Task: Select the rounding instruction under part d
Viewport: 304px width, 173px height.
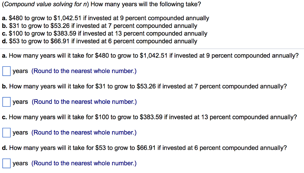Action: point(83,163)
